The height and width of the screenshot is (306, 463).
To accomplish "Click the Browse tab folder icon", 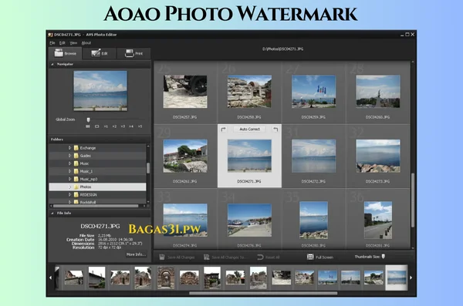I will 59,53.
